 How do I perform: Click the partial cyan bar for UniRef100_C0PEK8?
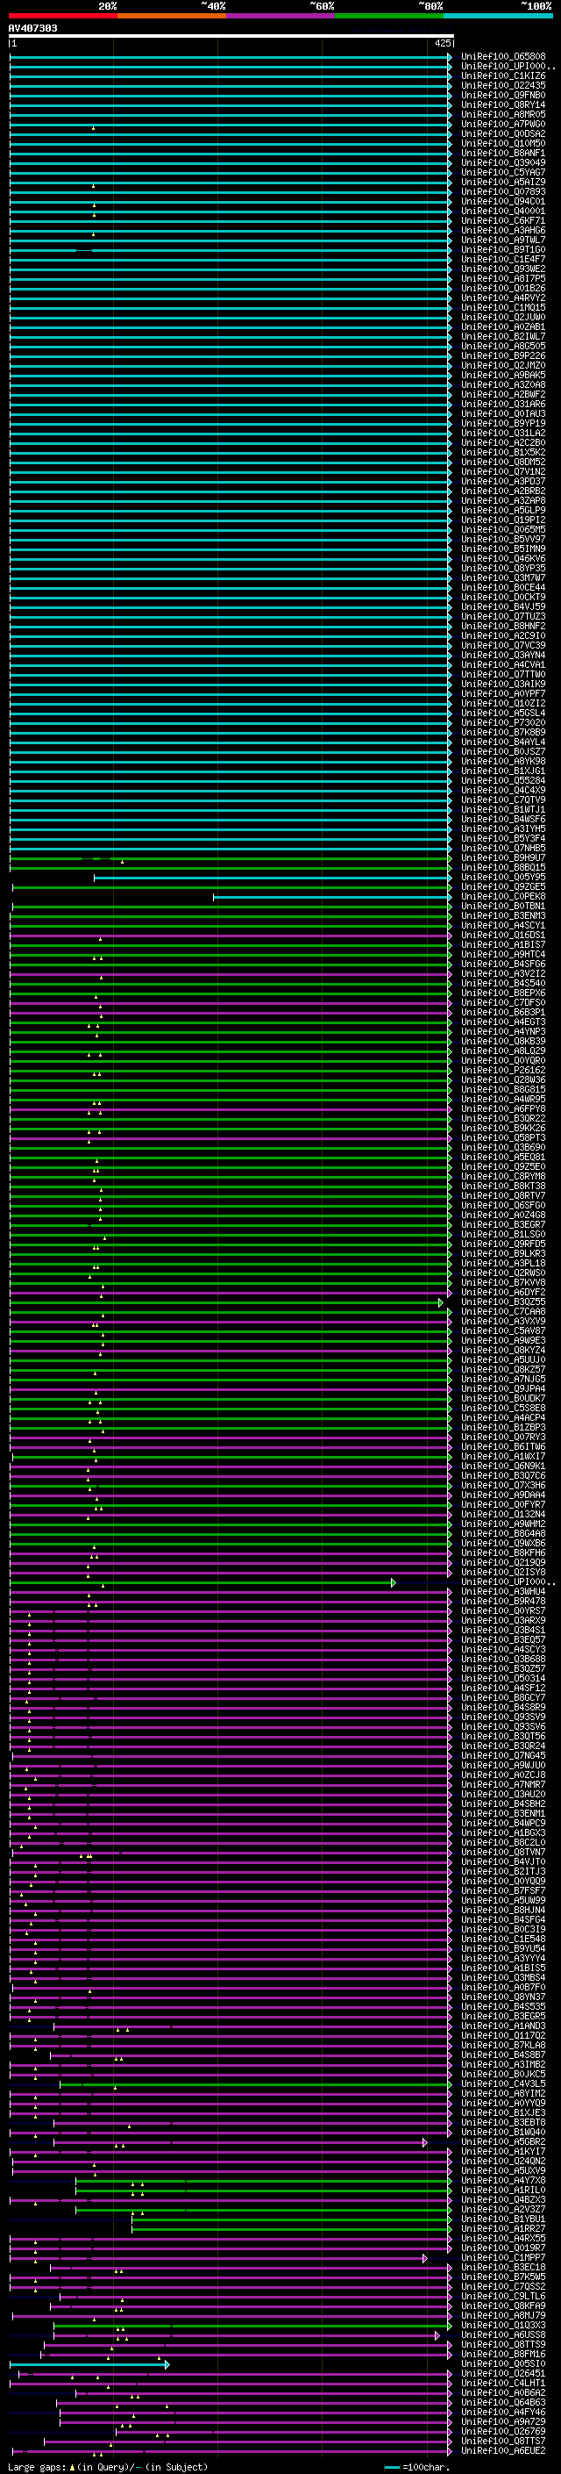click(332, 897)
